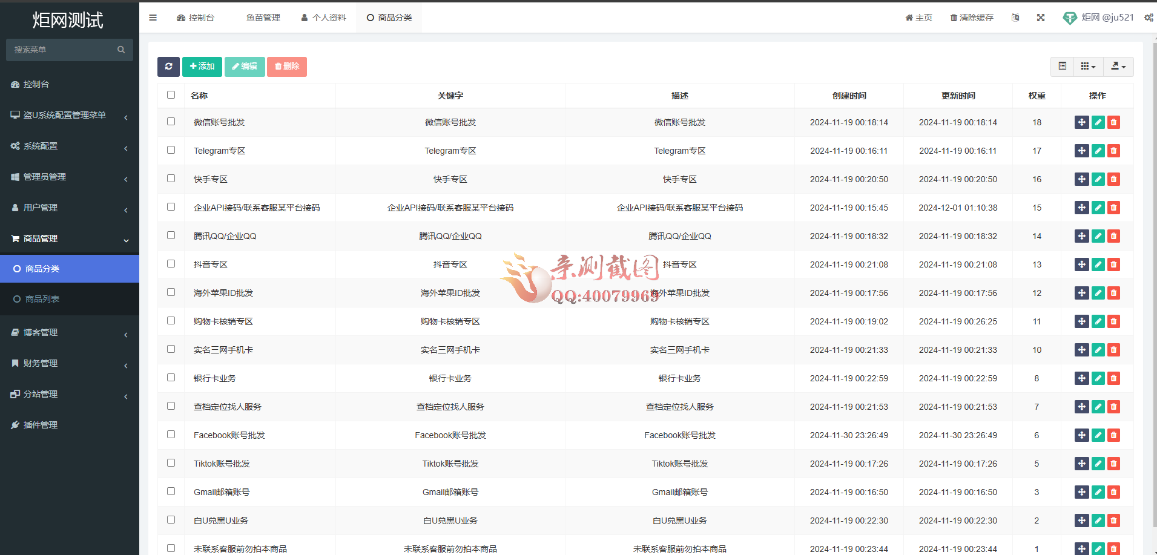Screen dimensions: 1157x555
Task: Open the grid columns dropdown
Action: tap(1088, 67)
